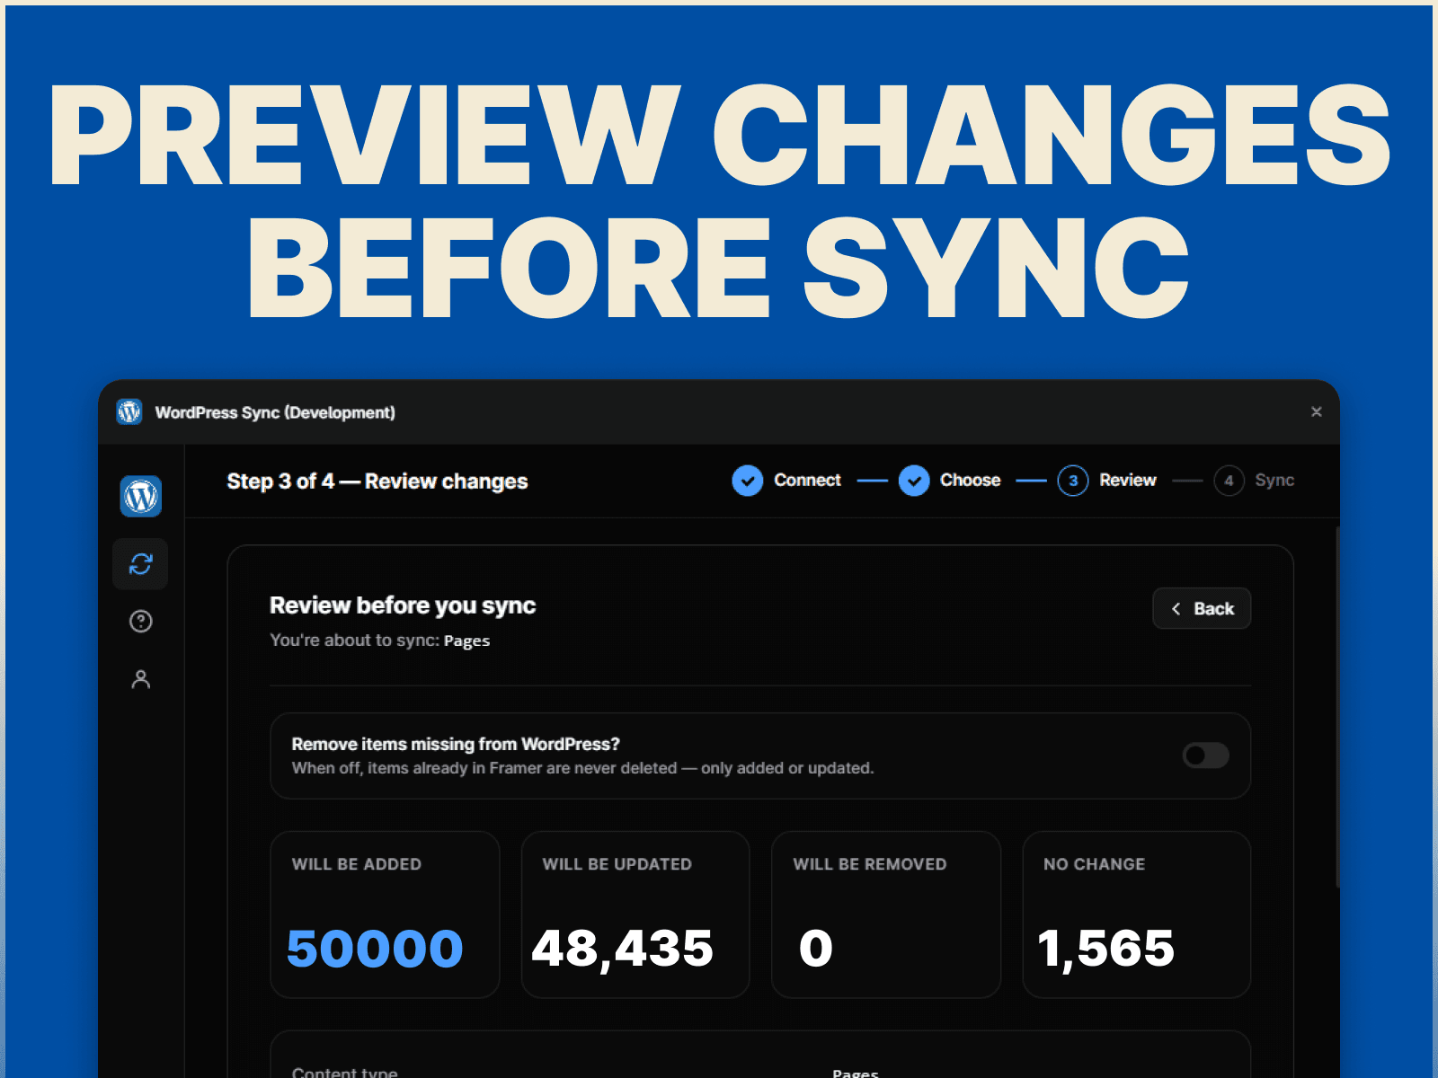Viewport: 1438px width, 1078px height.
Task: Click the WILL BE ADDED label
Action: (357, 864)
